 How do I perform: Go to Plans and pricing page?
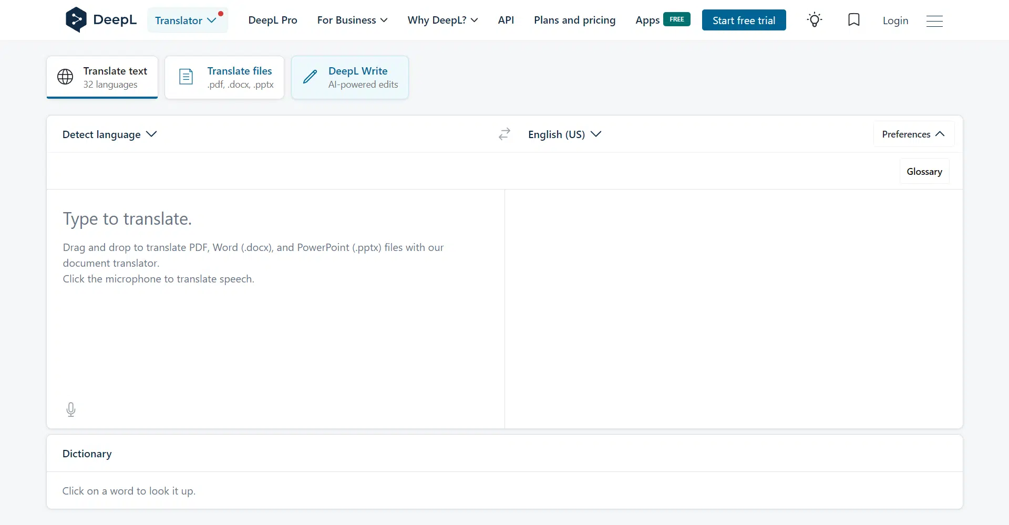574,20
